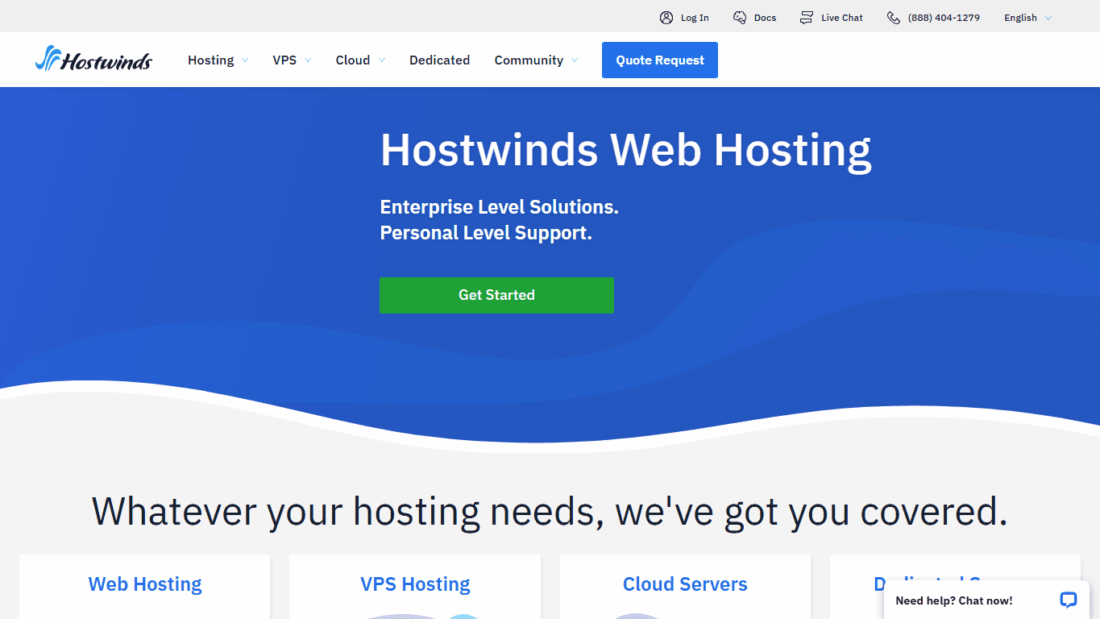
Task: Go to the Dedicated page
Action: tap(439, 60)
